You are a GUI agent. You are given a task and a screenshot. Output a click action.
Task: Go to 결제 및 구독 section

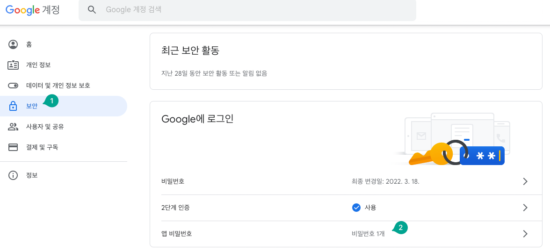click(x=64, y=147)
